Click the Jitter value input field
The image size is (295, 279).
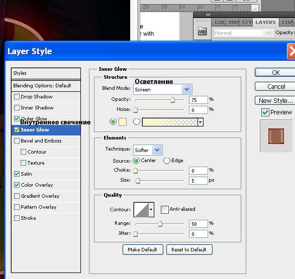point(199,234)
